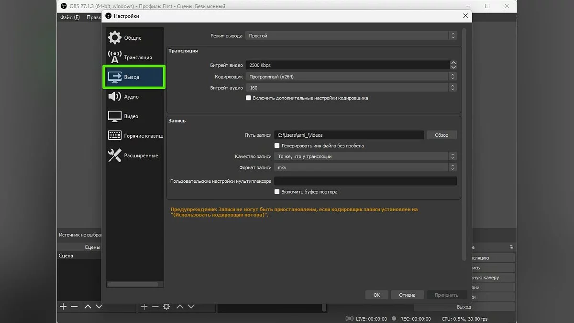Enable дополнительные настройки кодировщика checkbox
This screenshot has height=323, width=574.
[248, 98]
